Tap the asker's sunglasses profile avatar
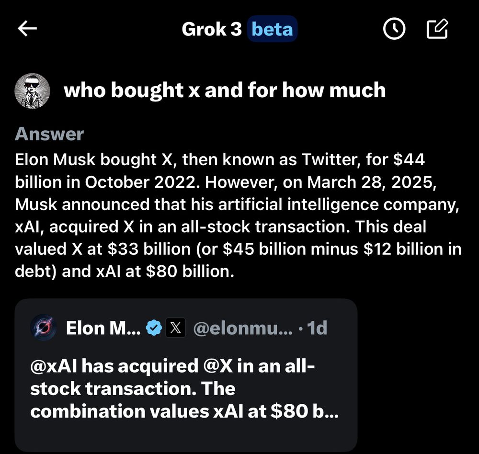The height and width of the screenshot is (454, 479). click(x=33, y=91)
